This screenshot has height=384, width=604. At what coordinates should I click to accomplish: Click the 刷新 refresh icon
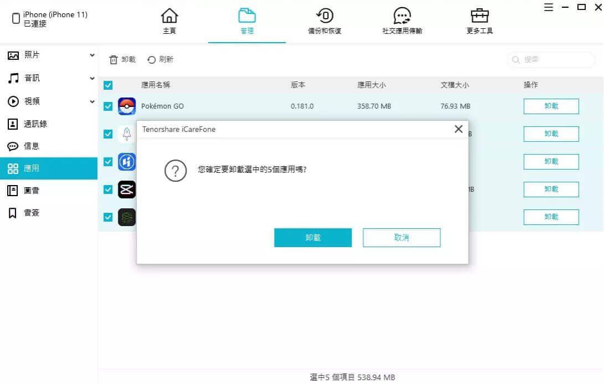(152, 60)
